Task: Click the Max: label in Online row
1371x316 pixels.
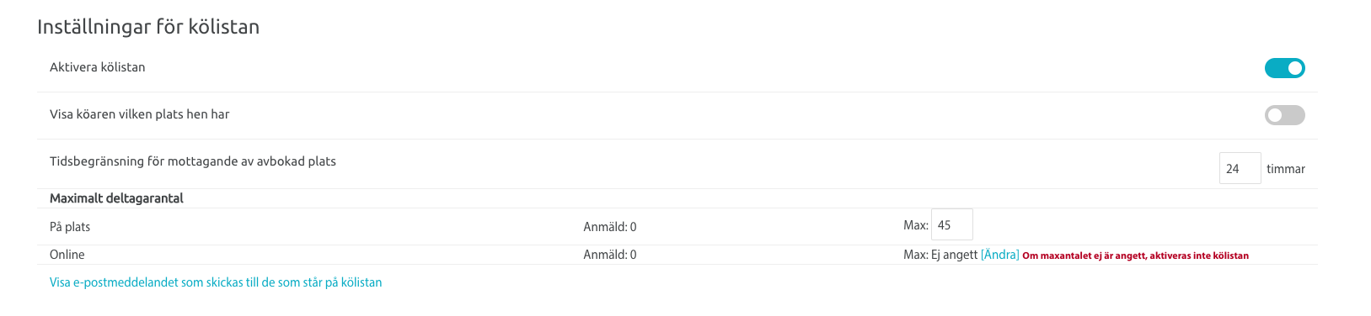Action: coord(915,255)
